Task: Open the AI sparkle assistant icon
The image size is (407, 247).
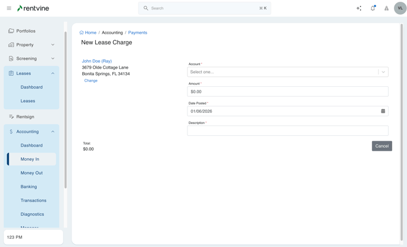Action: [358, 8]
